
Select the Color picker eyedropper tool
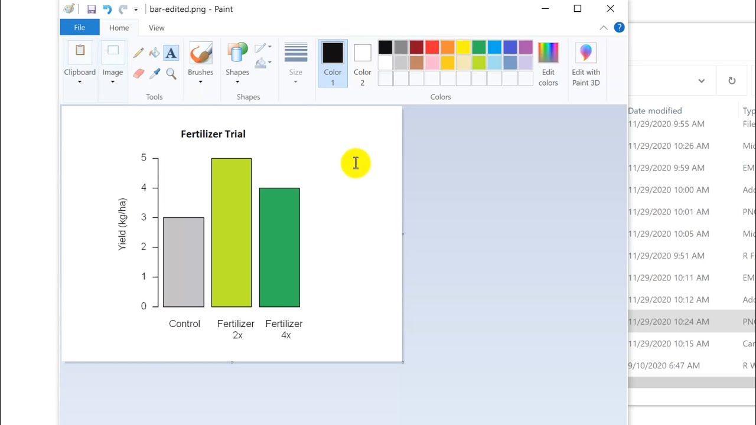[155, 74]
